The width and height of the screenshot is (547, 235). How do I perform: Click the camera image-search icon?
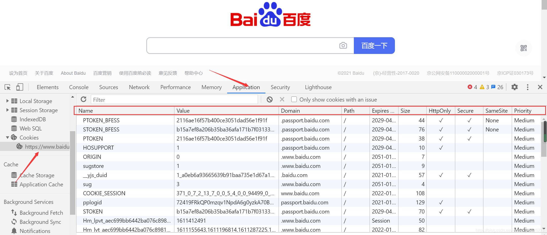[x=343, y=46]
